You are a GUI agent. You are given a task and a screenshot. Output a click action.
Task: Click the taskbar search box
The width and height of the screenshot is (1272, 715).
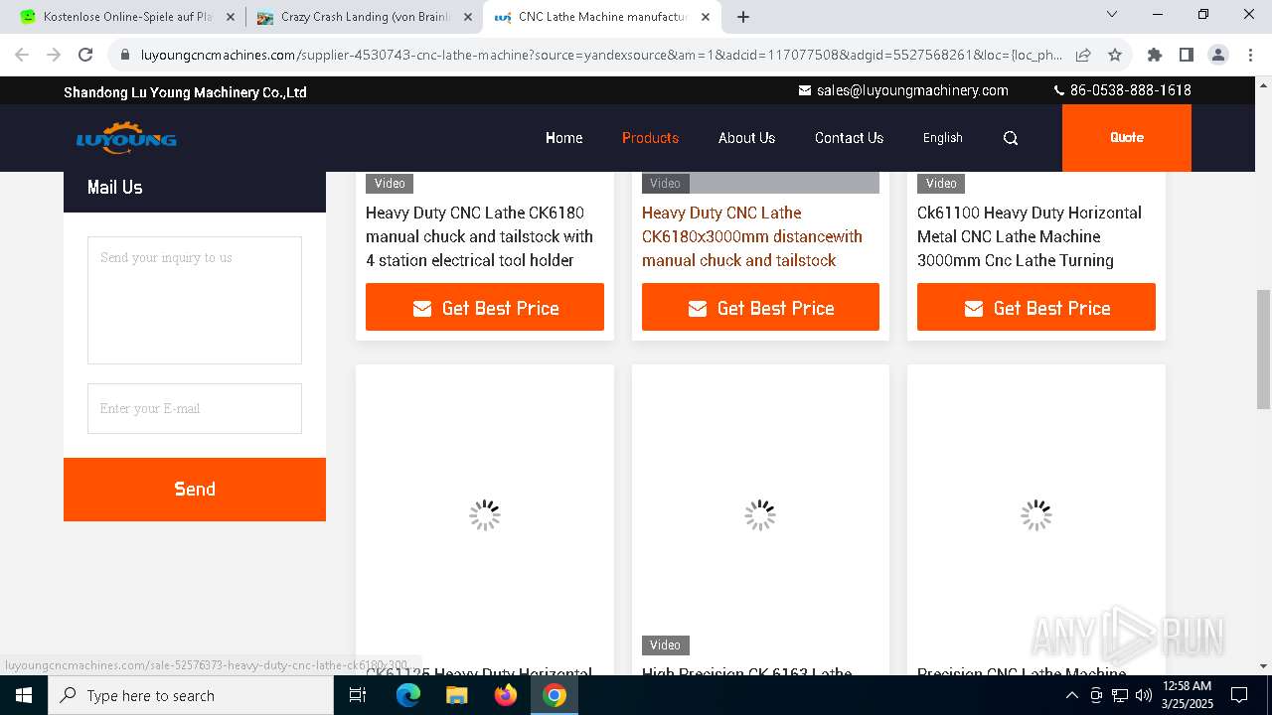pyautogui.click(x=191, y=695)
